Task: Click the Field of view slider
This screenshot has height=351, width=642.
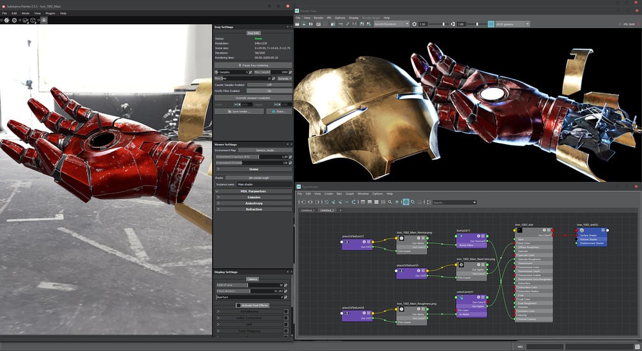Action: coord(250,285)
